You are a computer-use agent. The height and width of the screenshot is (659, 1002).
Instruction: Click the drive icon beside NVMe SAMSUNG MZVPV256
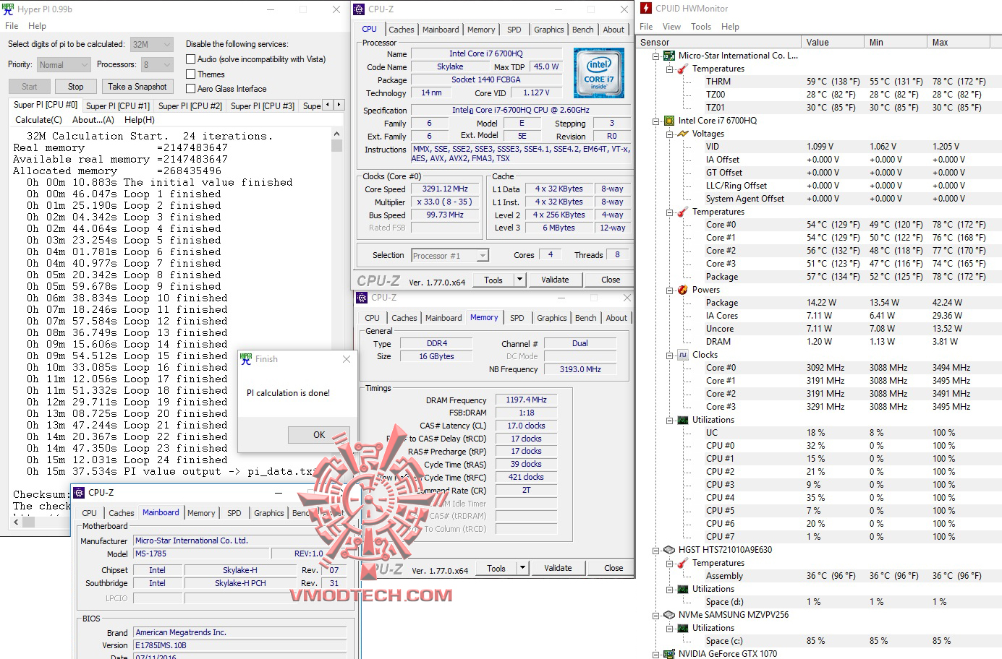pos(669,615)
